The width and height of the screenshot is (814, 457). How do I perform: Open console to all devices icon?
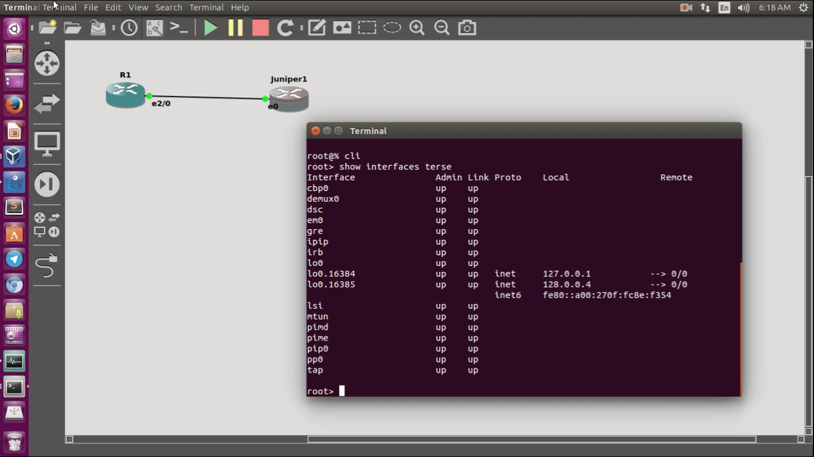[179, 28]
